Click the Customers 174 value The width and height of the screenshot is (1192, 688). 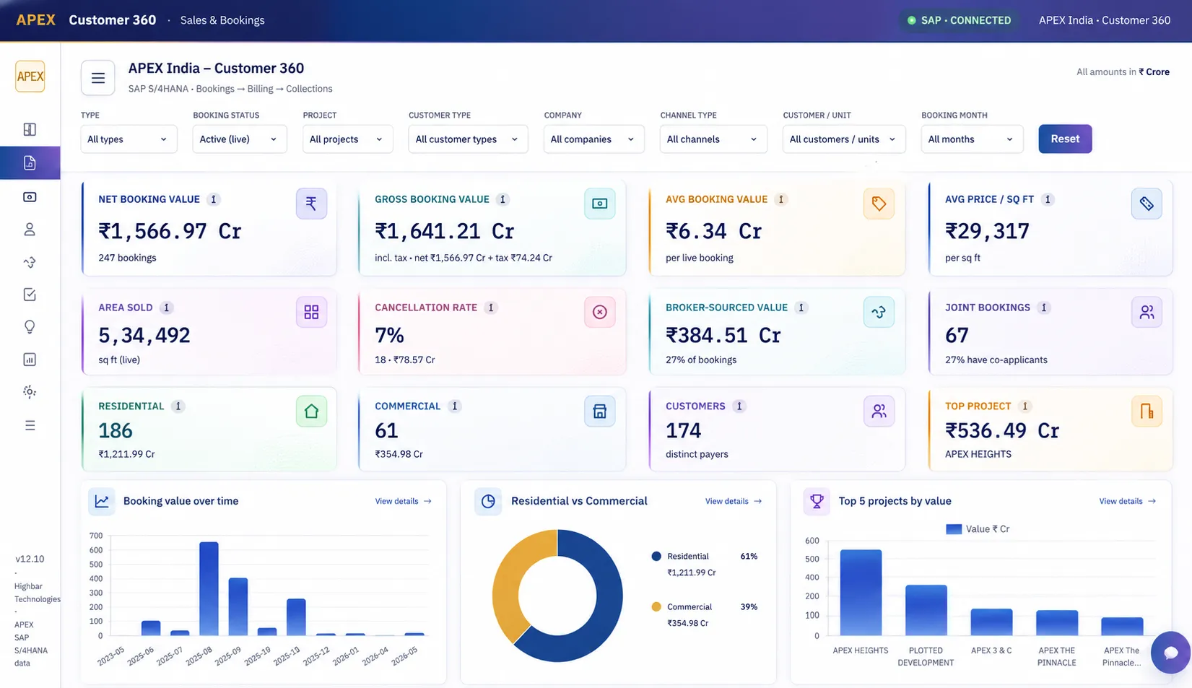(x=683, y=431)
